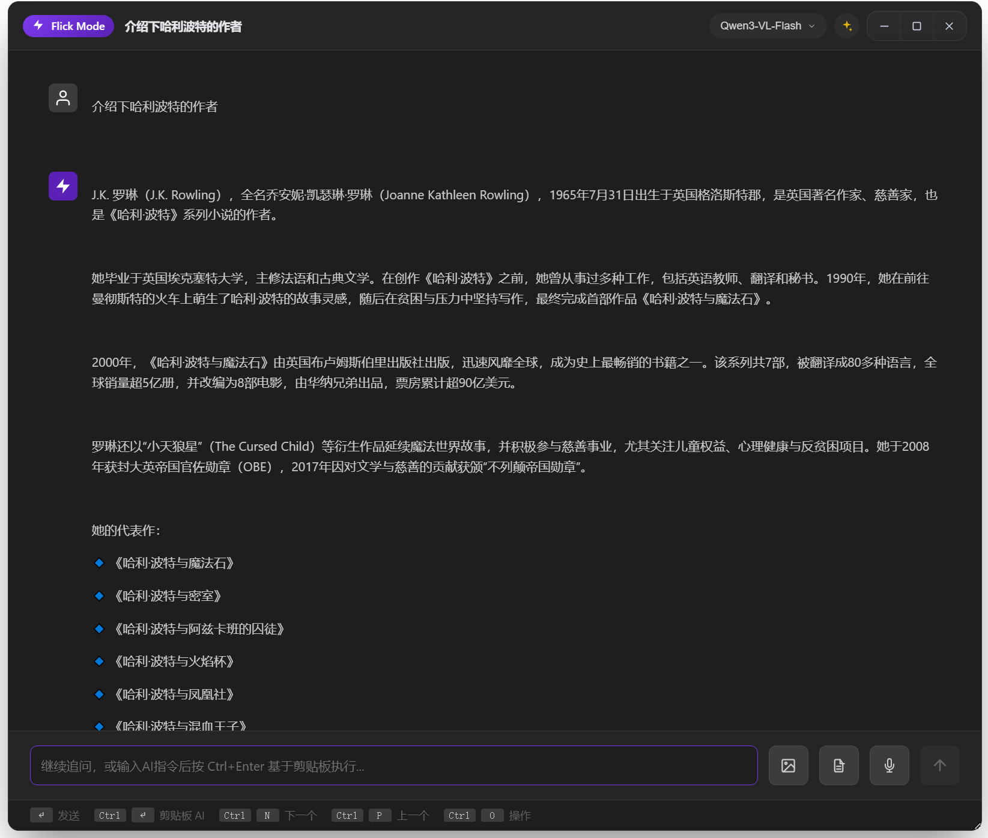Click the Flick Mode badge
The width and height of the screenshot is (988, 838).
(68, 26)
